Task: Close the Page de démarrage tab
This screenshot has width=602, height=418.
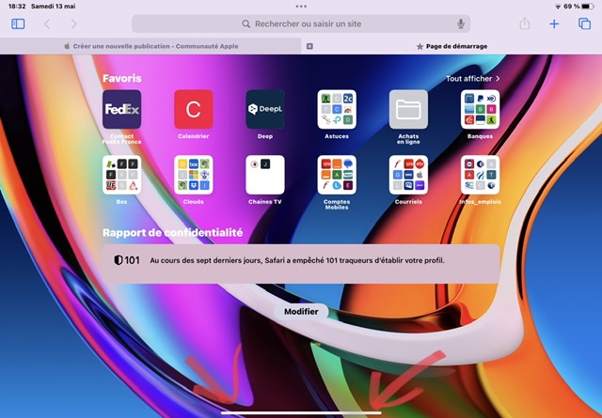Action: click(310, 45)
